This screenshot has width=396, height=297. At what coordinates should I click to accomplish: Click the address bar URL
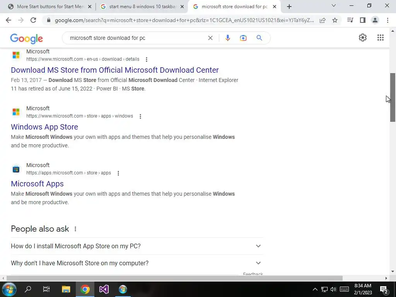point(184,20)
